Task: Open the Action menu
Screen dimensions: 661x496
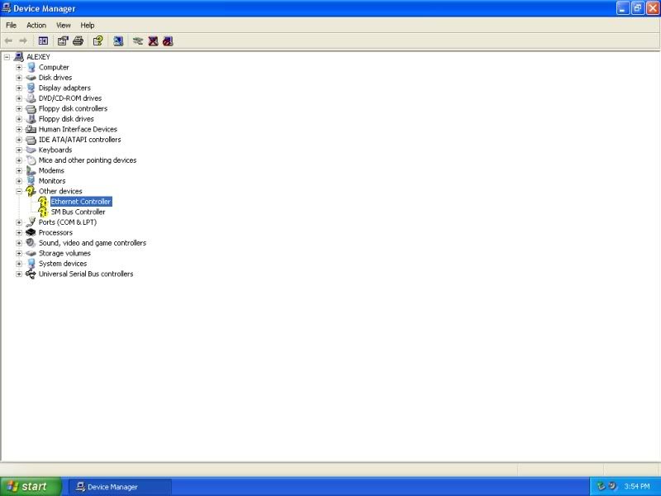Action: coord(36,26)
